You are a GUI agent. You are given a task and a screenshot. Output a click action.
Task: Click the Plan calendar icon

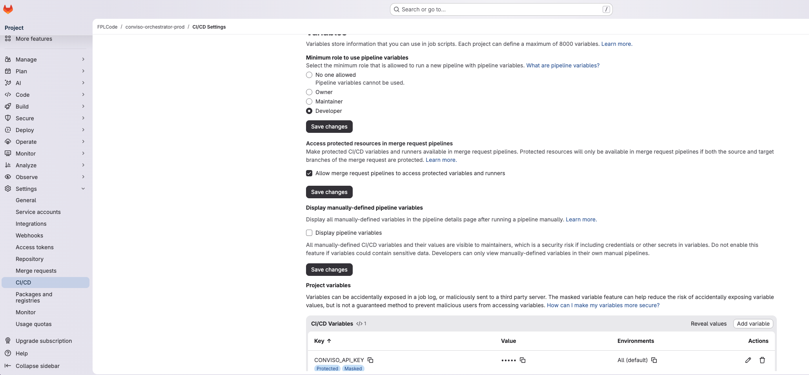(8, 71)
